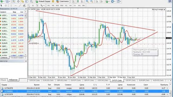
Task: Open the Strategy Tester magnifier icon
Action: point(31,1)
